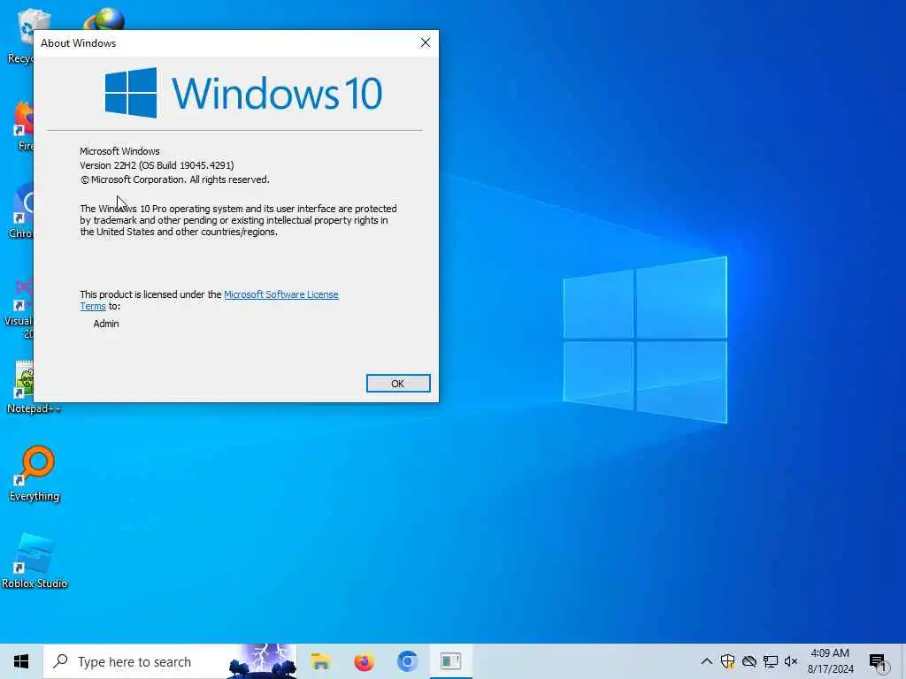Screen dimensions: 906x679
Task: Open Windows Security tray icon
Action: click(x=727, y=661)
